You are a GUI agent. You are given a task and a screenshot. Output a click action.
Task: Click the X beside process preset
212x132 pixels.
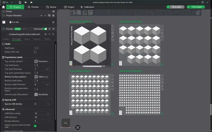[49, 34]
